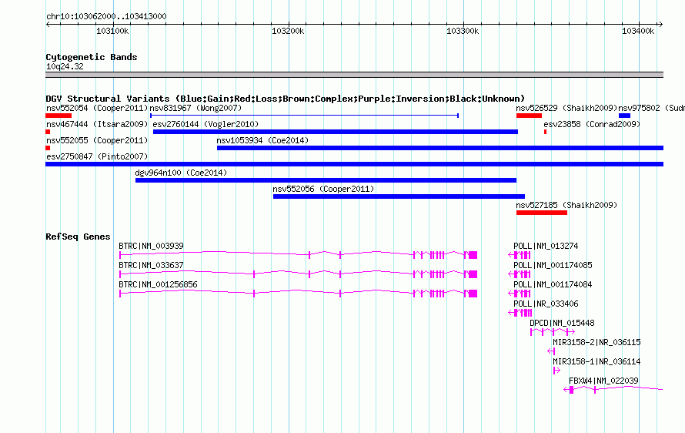This screenshot has width=685, height=433.
Task: Open the 'RefSeq Genes' track heading
Action: pyautogui.click(x=78, y=237)
